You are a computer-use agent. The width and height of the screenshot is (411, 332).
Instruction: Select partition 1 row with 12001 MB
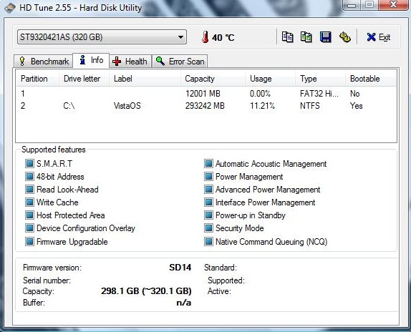click(206, 94)
